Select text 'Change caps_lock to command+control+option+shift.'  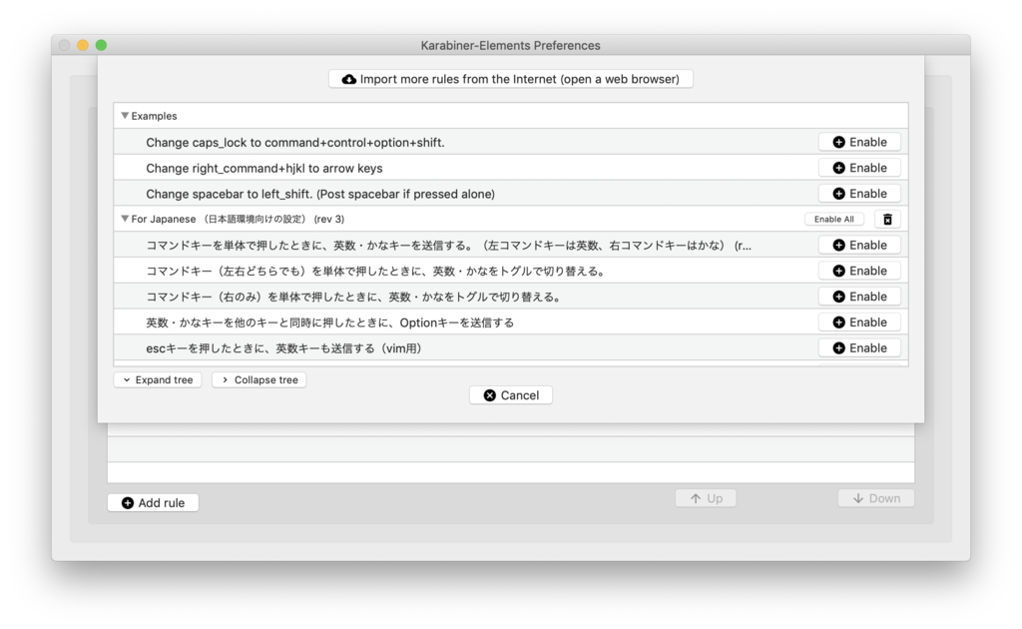tap(295, 142)
